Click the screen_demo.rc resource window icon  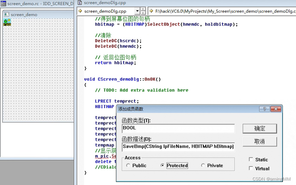3,3
